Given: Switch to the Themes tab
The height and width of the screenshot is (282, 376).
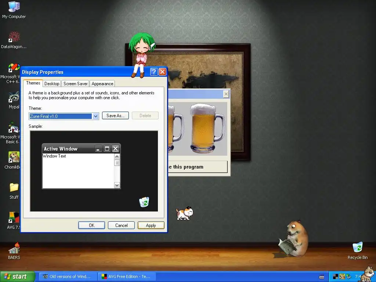Looking at the screenshot, I should point(33,83).
